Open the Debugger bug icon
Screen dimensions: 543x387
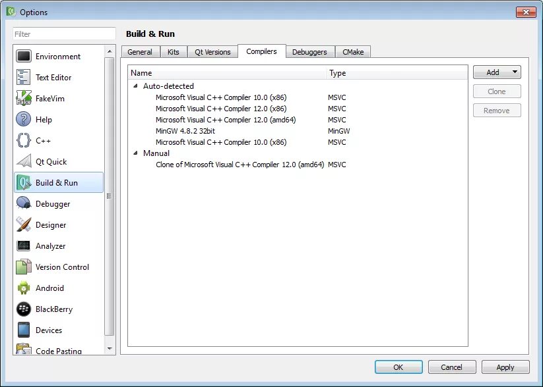click(x=24, y=204)
